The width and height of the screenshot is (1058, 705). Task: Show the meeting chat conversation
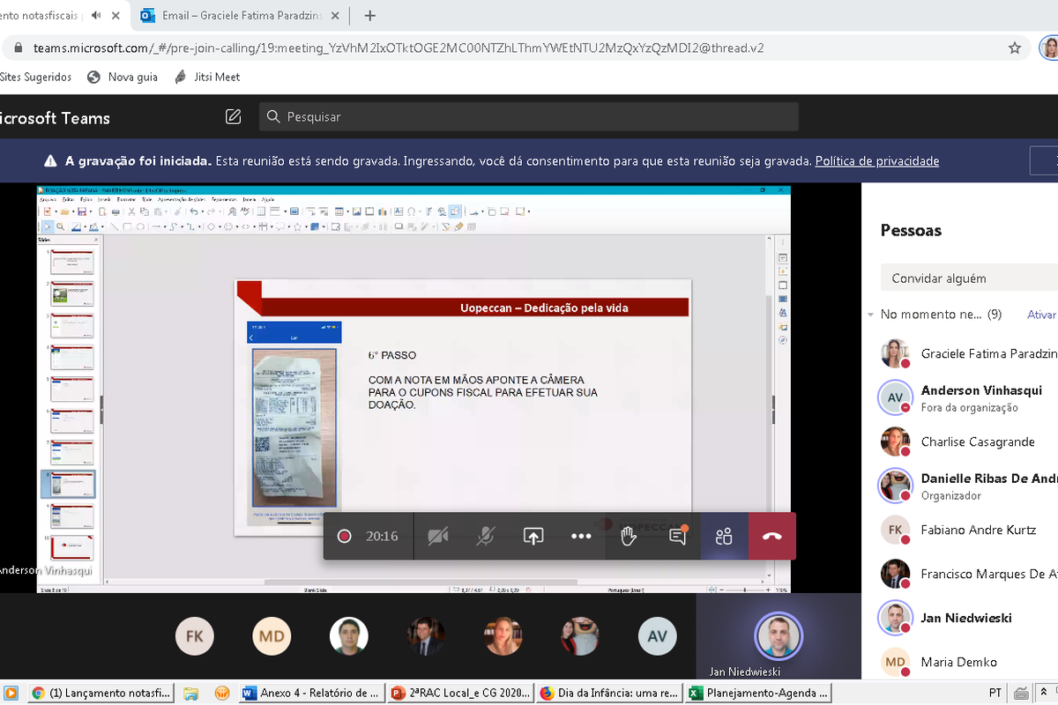pos(677,536)
